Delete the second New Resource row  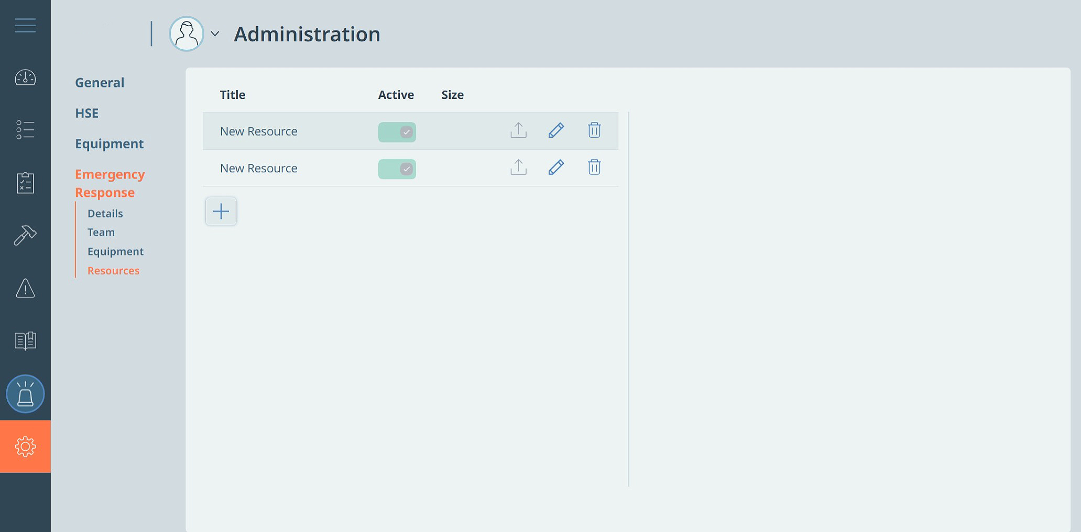click(594, 168)
